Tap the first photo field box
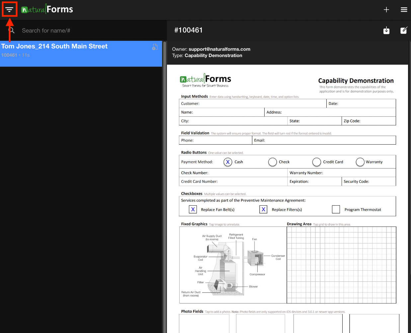This screenshot has height=333, width=411. tap(204, 323)
